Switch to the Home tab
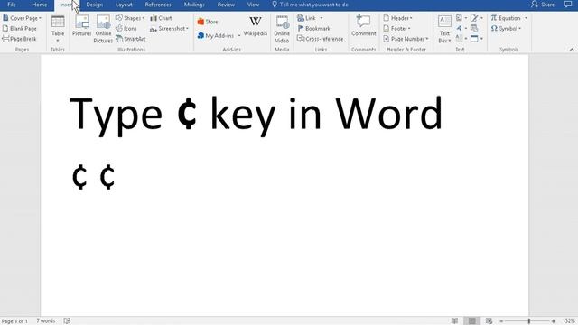The width and height of the screenshot is (578, 325). [x=40, y=5]
